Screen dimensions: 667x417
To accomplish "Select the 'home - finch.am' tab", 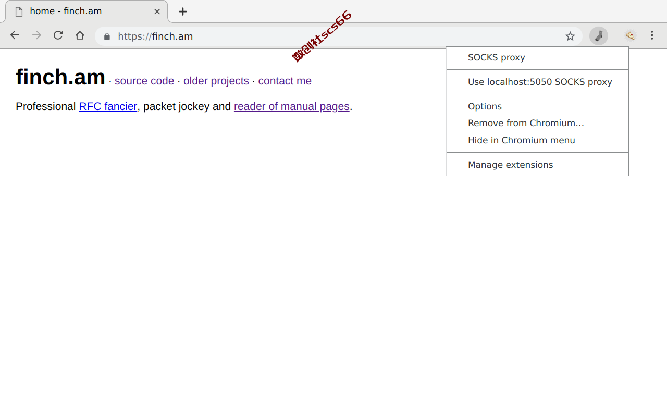I will click(87, 11).
